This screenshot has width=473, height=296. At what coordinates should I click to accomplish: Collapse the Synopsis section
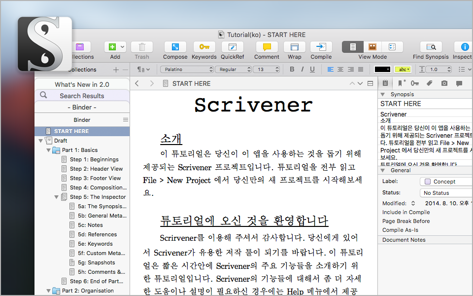click(x=383, y=94)
